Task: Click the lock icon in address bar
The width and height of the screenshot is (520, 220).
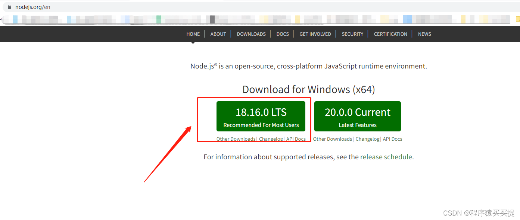Action: [x=9, y=7]
